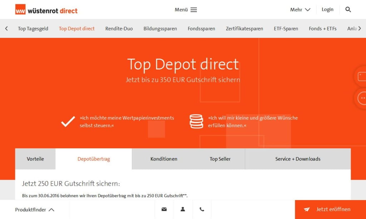Select the Depotübertrag tab
The width and height of the screenshot is (366, 219).
(x=94, y=159)
